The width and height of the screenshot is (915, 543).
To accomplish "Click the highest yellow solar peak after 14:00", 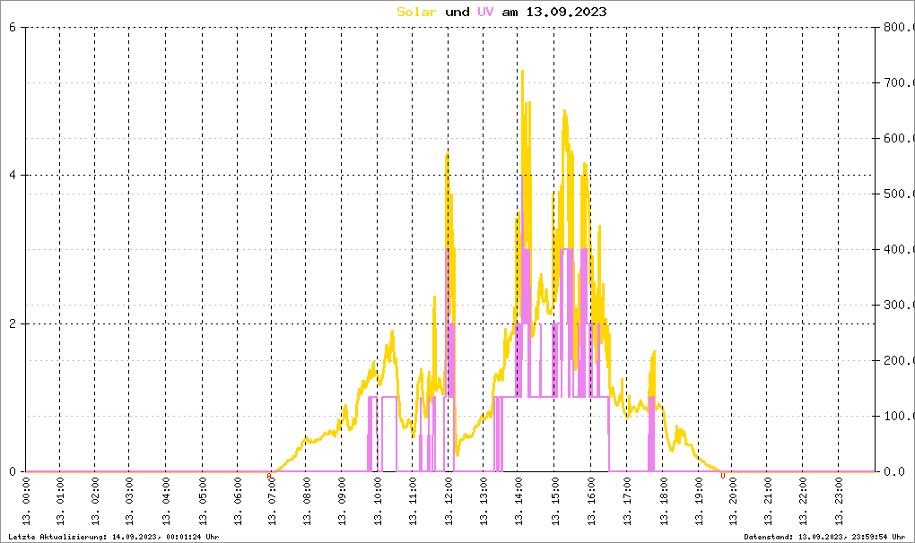I will click(522, 72).
